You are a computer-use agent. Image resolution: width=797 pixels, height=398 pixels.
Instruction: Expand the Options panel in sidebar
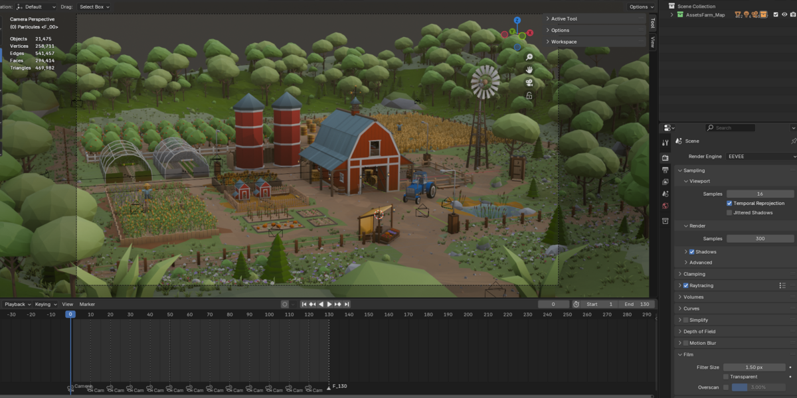596,30
